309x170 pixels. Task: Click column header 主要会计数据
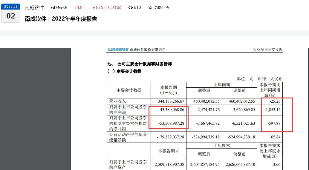[x=129, y=90]
